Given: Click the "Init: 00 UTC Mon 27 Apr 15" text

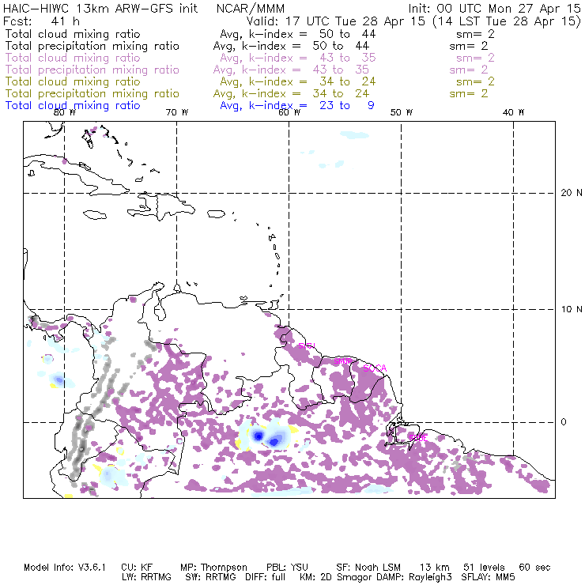Looking at the screenshot, I should click(x=494, y=9).
